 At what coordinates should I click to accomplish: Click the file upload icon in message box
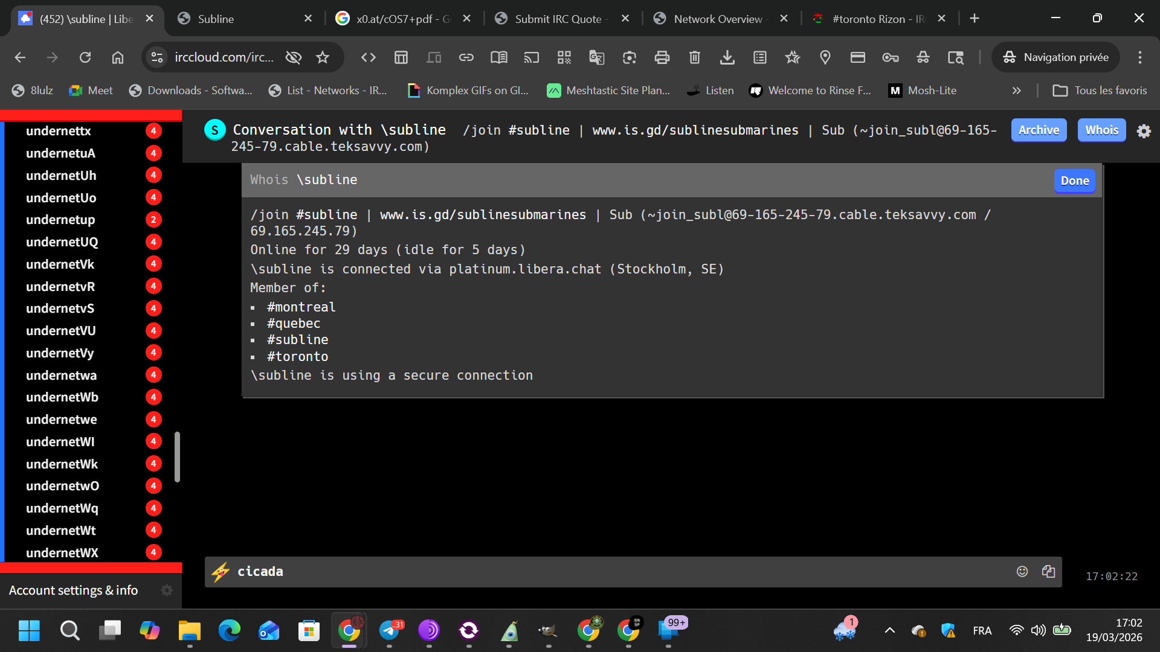click(1048, 571)
